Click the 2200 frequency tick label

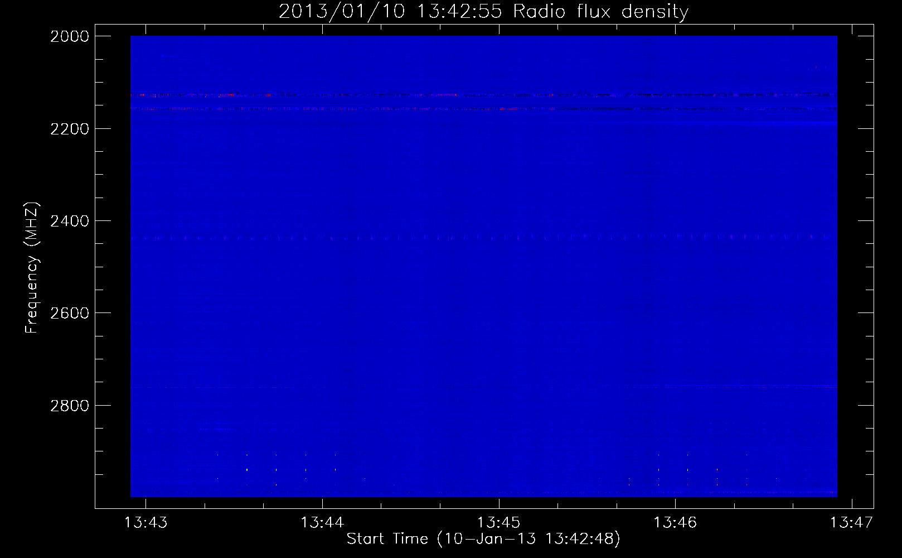point(70,129)
